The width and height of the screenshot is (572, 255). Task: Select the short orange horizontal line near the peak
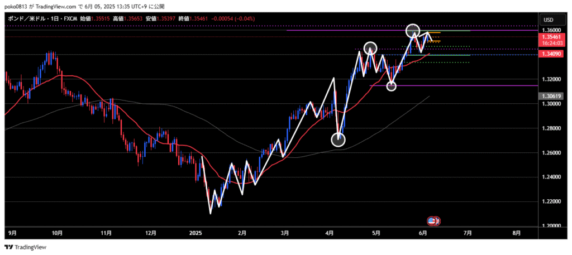click(x=433, y=33)
